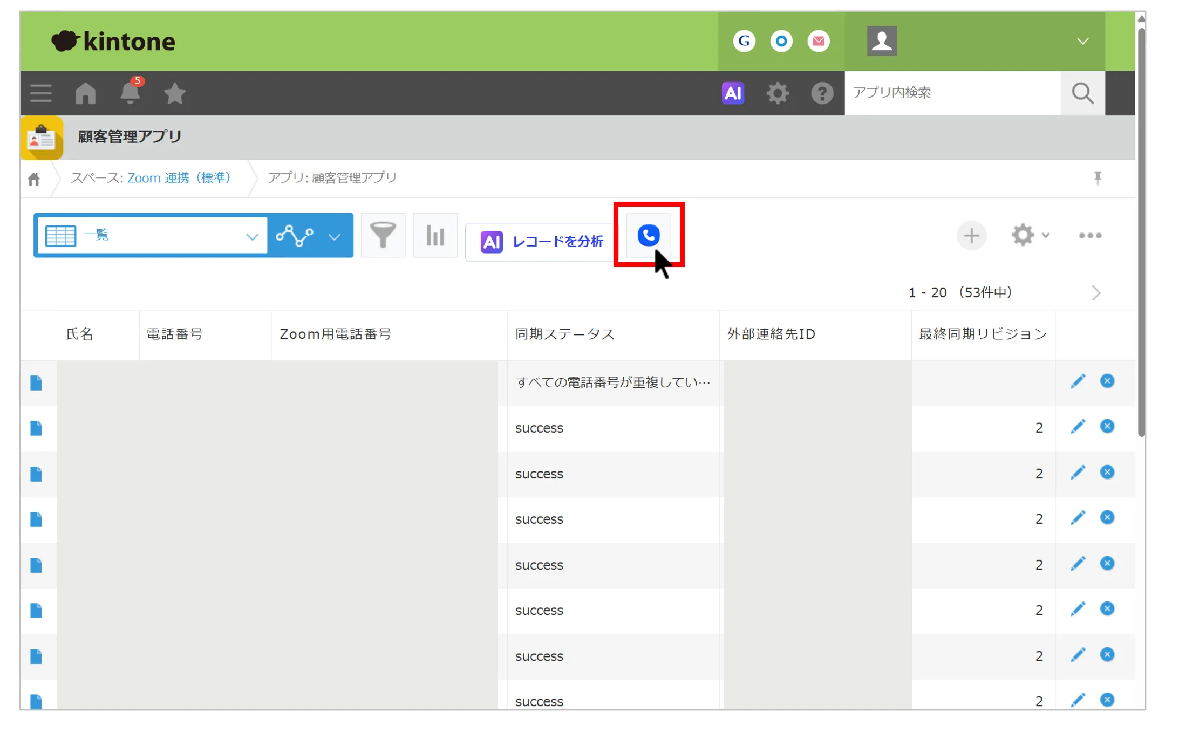Click the 1 - 20（53件中） record count text
Viewport: 1179px width, 732px height.
tap(960, 292)
